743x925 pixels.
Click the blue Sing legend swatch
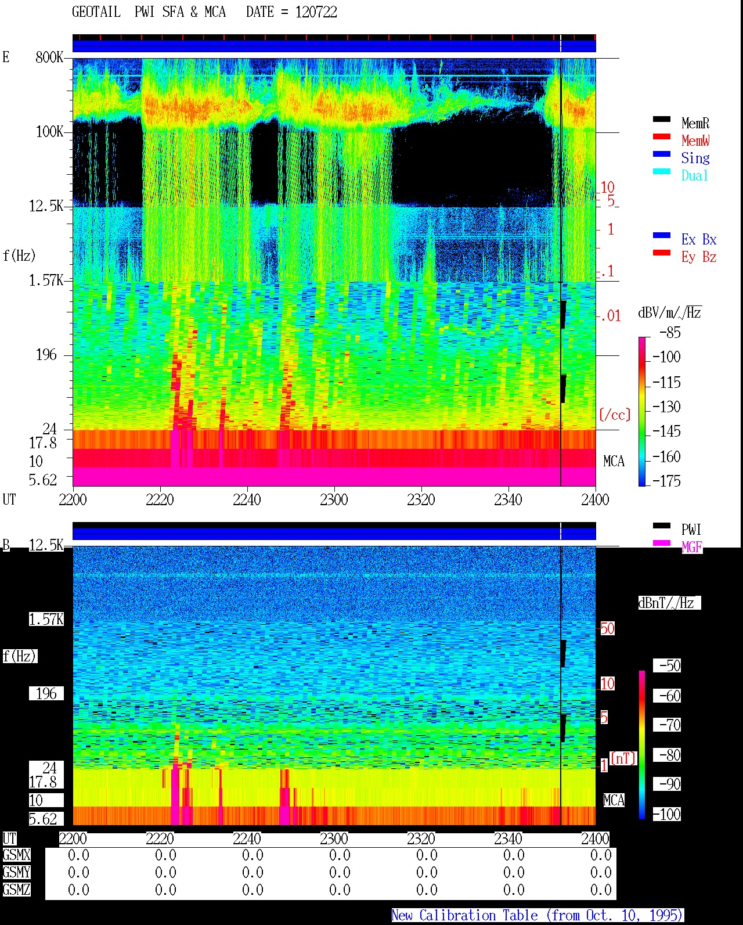point(662,154)
